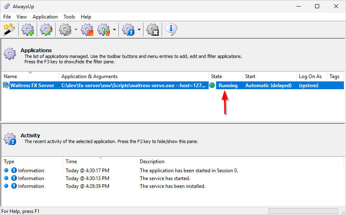Sort applications by the Name column
The height and width of the screenshot is (215, 346).
(x=29, y=76)
